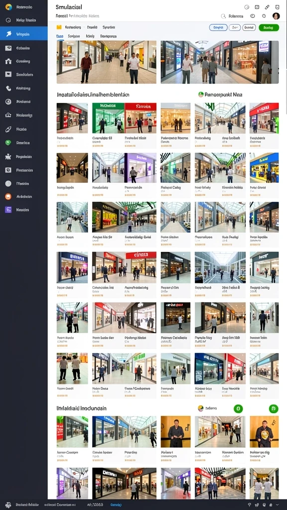Open the sidebar item with purple E icon

[24, 210]
